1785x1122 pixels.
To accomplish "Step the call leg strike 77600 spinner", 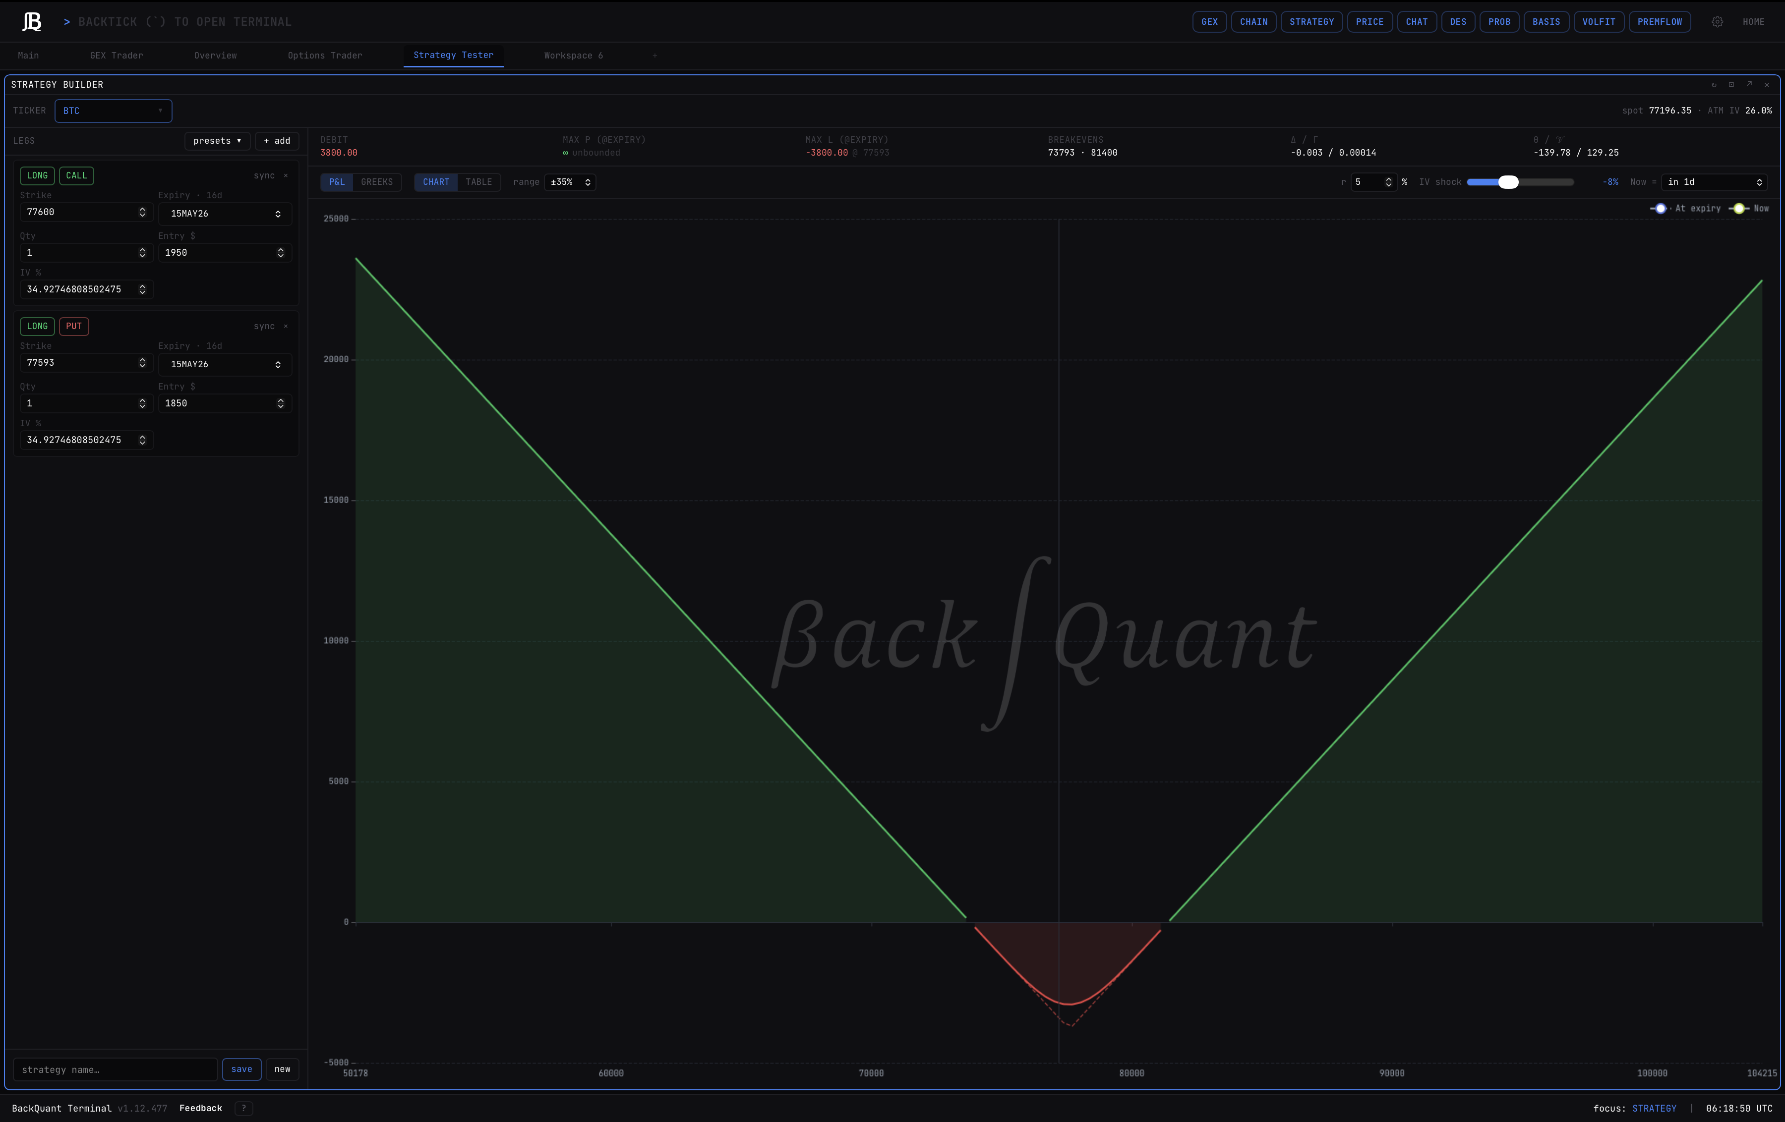I will [x=142, y=213].
